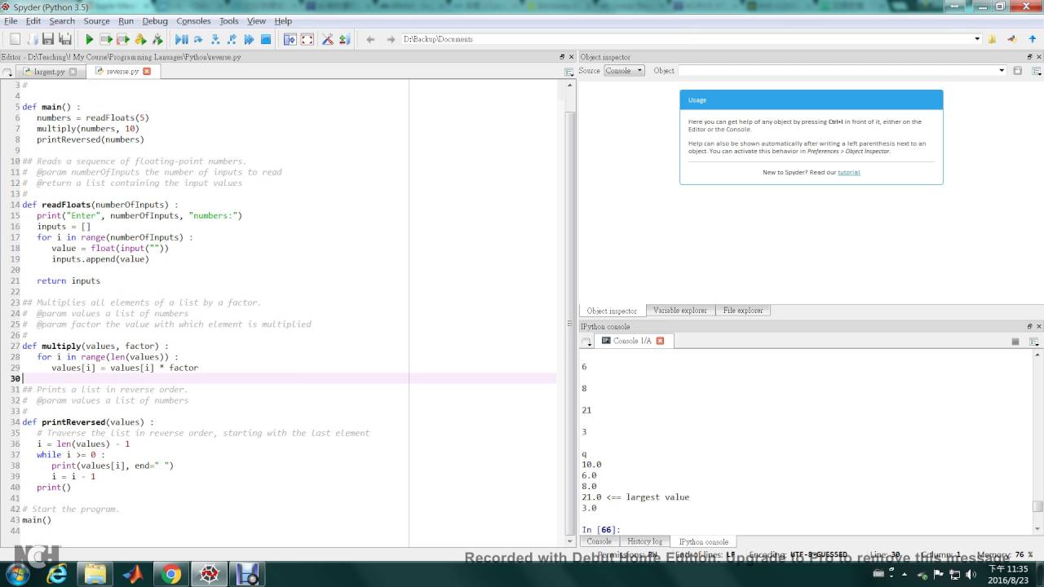1044x587 pixels.
Task: Step over the current line in debugger
Action: (x=198, y=39)
